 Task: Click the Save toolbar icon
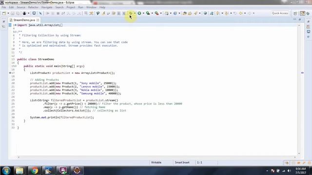click(13, 13)
